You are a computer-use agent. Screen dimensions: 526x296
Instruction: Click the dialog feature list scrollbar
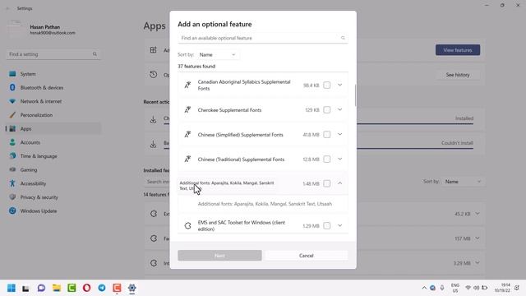click(355, 95)
